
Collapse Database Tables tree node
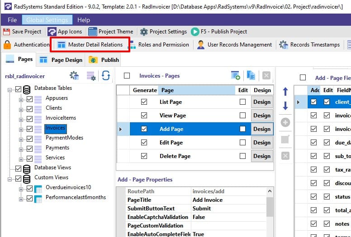[9, 90]
